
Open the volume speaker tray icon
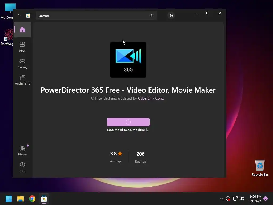click(x=242, y=199)
